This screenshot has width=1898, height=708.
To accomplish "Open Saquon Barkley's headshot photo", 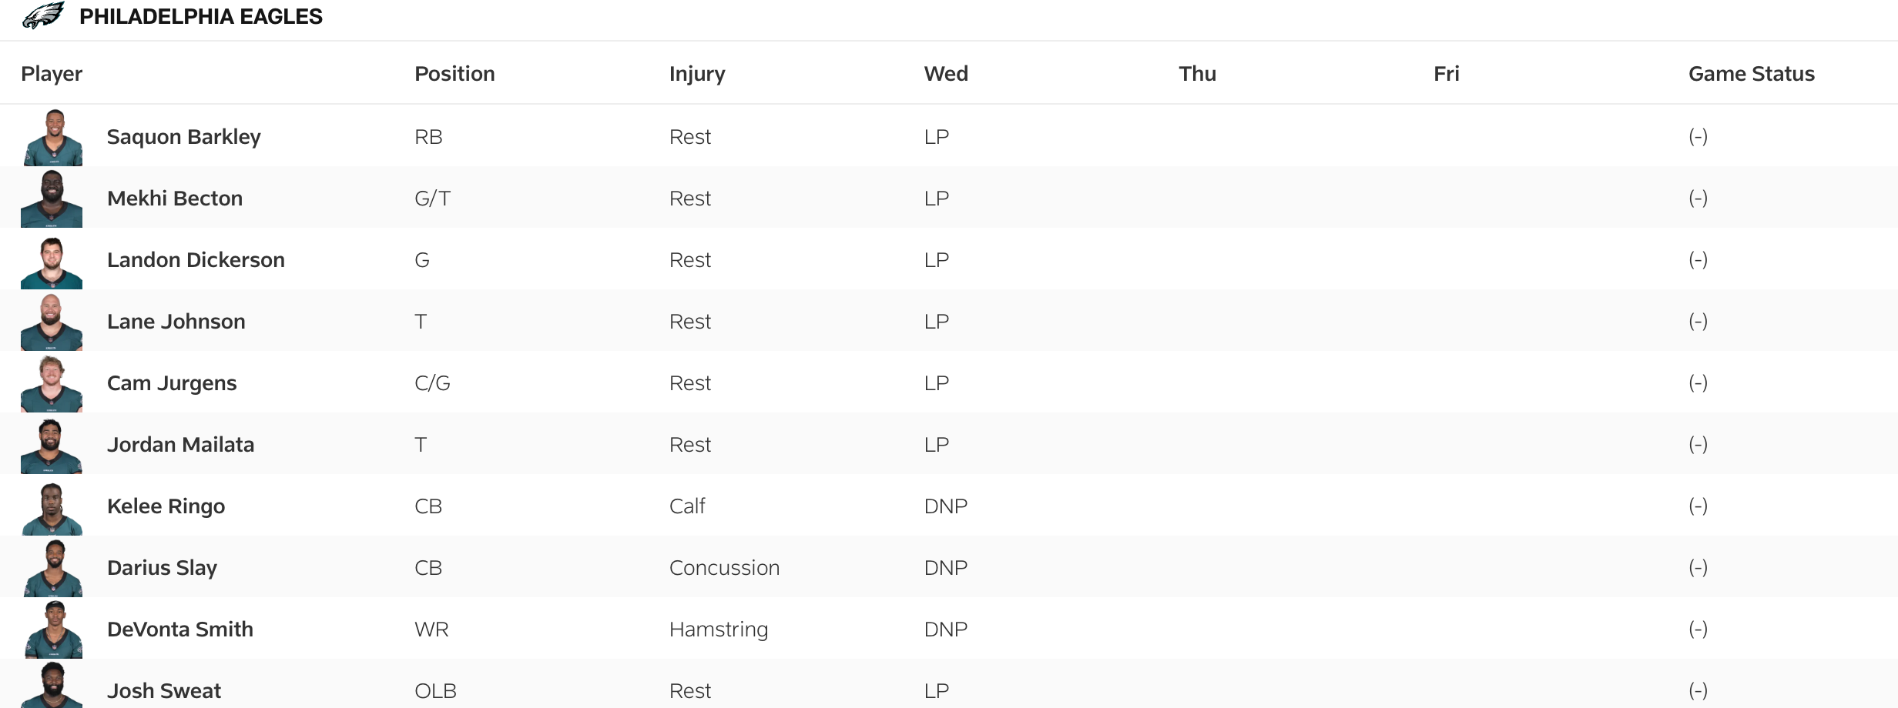I will 52,137.
